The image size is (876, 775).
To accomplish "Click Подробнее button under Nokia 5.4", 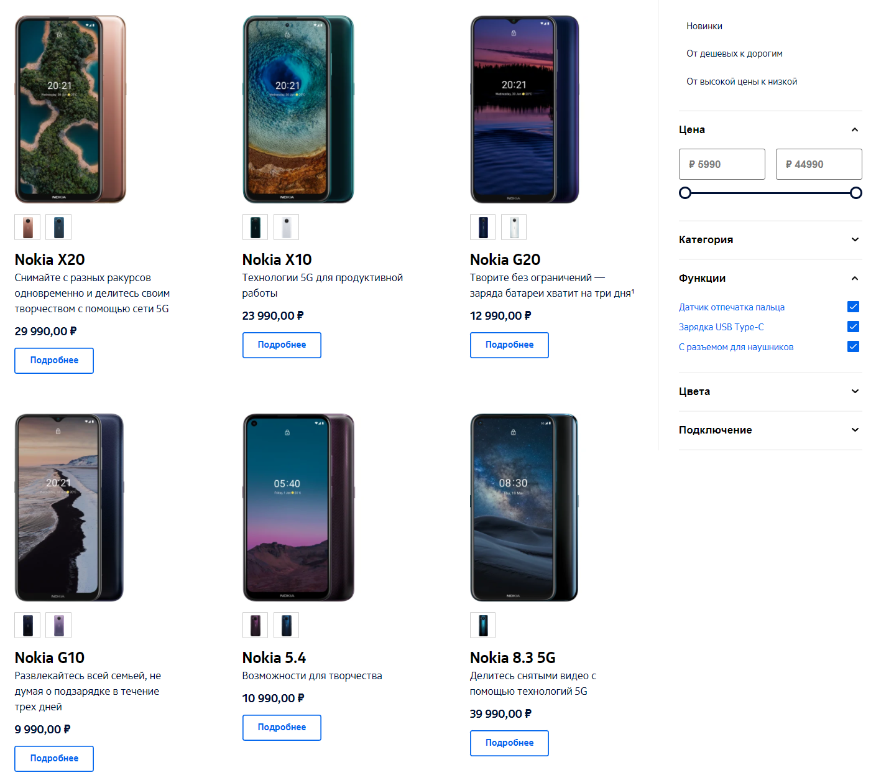I will click(x=282, y=728).
